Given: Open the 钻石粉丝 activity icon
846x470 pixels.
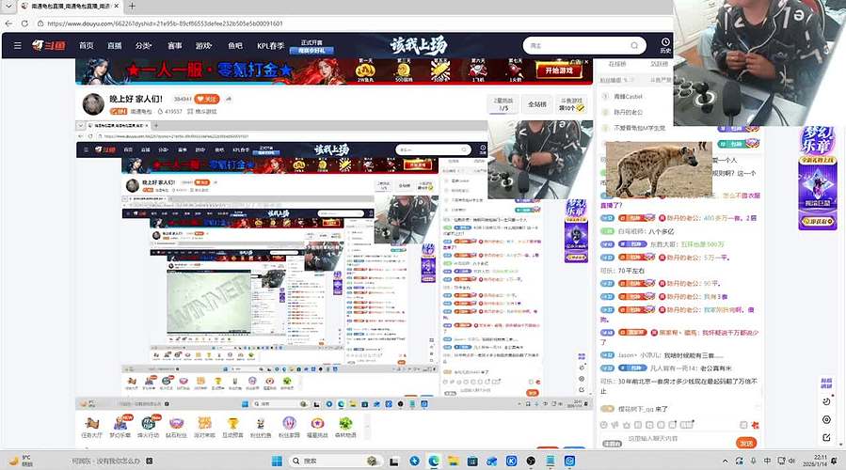Looking at the screenshot, I should pos(176,427).
